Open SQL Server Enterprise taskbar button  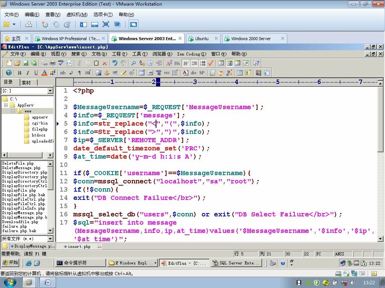(x=236, y=263)
